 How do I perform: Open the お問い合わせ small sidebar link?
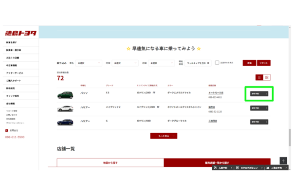click(12, 115)
